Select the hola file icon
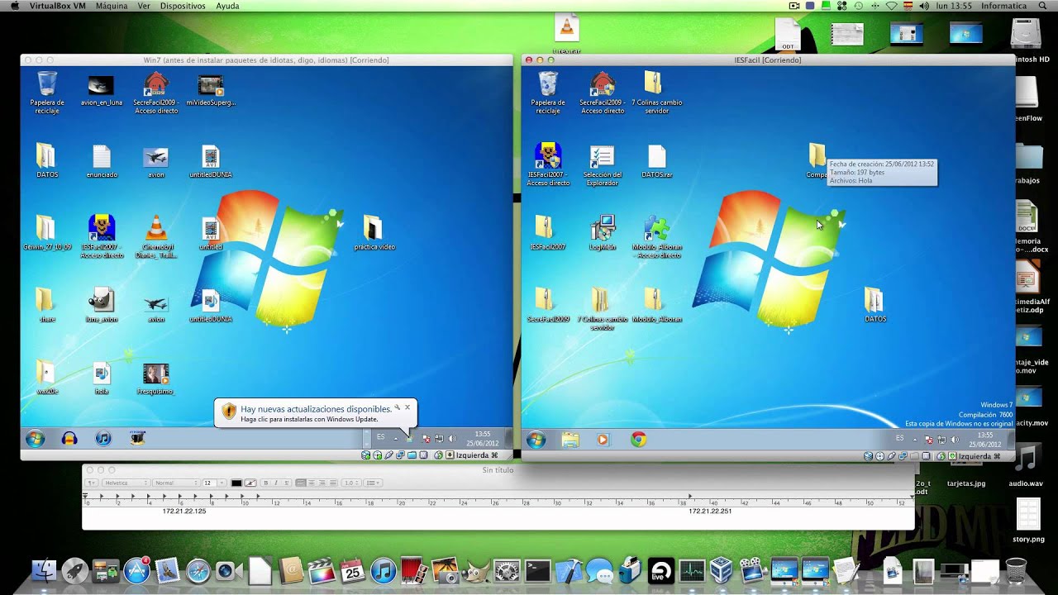The image size is (1058, 595). 101,378
